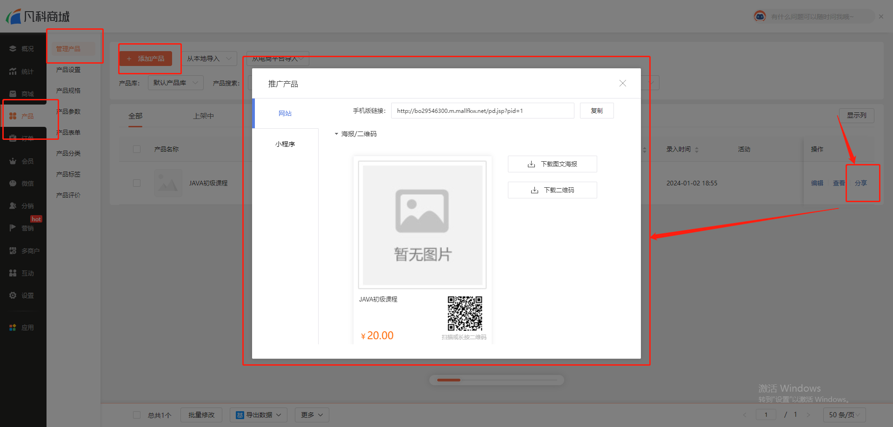
Task: Switch to the 全部 products tab
Action: pos(135,116)
